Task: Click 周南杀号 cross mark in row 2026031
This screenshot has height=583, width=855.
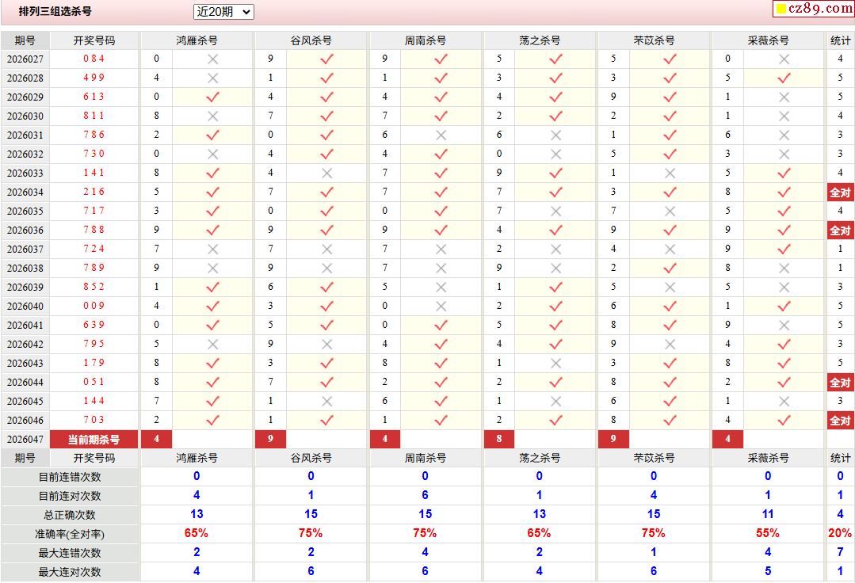Action: pyautogui.click(x=441, y=135)
